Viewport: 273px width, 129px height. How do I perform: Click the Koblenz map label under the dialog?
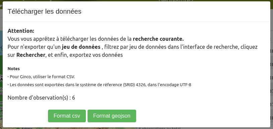point(26,128)
